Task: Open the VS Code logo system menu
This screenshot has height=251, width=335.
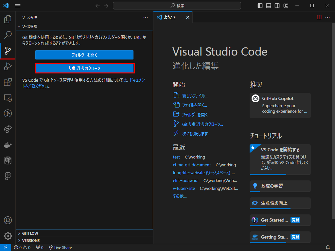Action: tap(6, 6)
